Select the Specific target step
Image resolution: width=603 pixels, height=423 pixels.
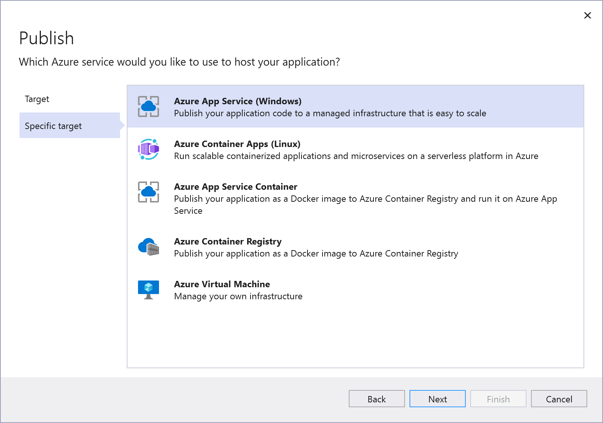70,126
